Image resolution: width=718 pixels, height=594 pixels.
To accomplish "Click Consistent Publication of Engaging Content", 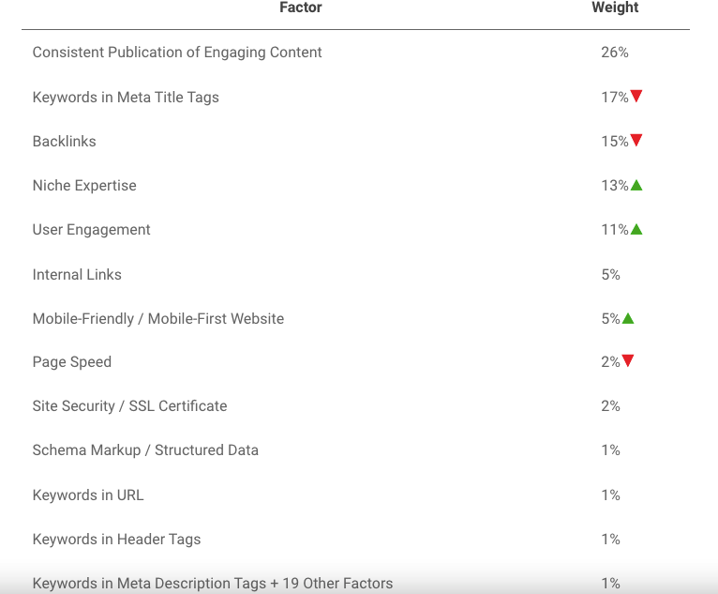I will (177, 53).
